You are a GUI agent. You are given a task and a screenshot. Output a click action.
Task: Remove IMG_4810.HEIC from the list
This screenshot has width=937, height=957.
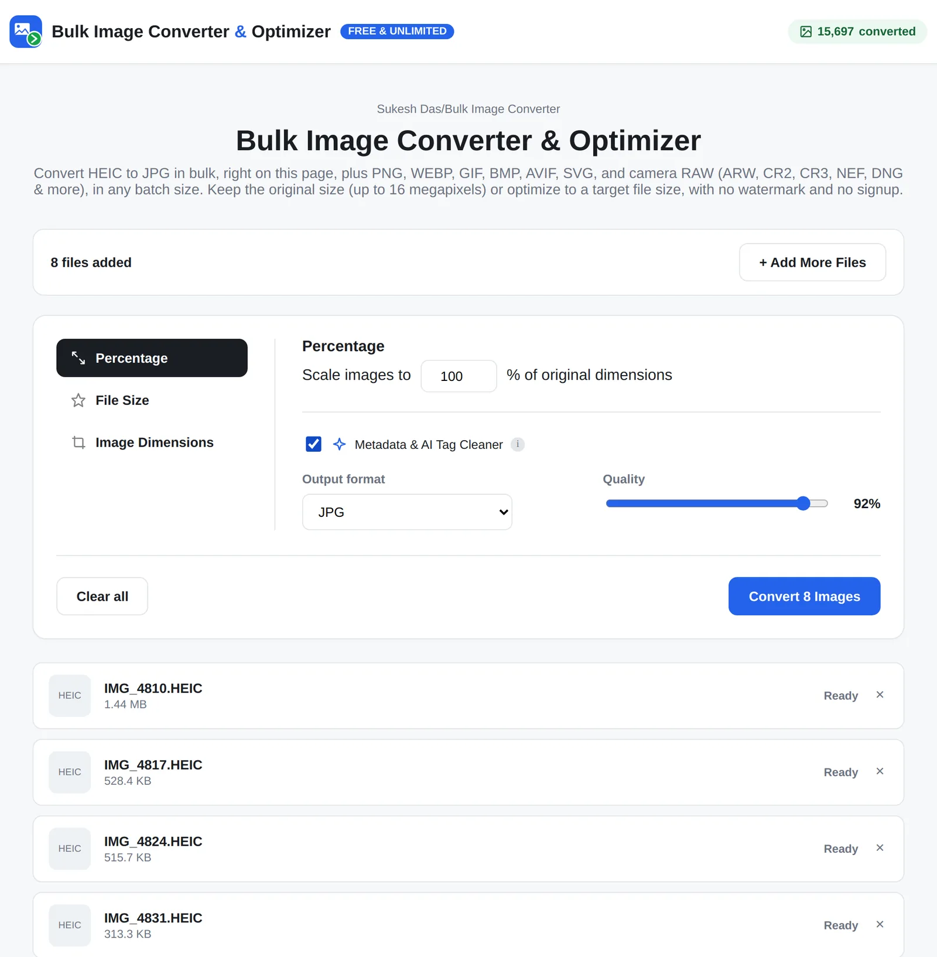tap(880, 694)
